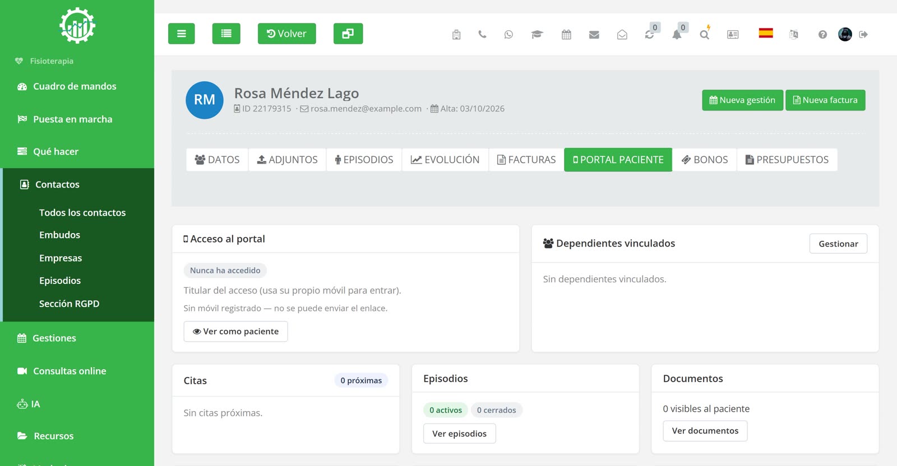Click the contact card icon

(x=733, y=35)
